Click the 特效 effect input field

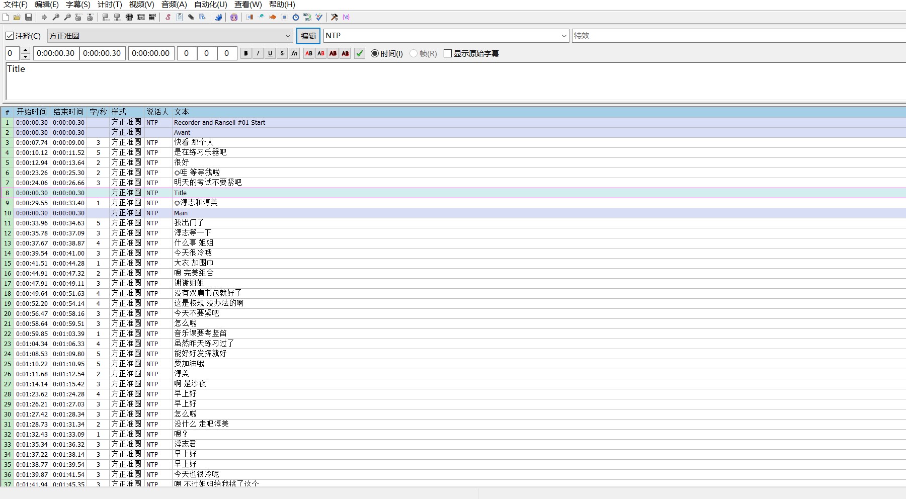click(738, 36)
